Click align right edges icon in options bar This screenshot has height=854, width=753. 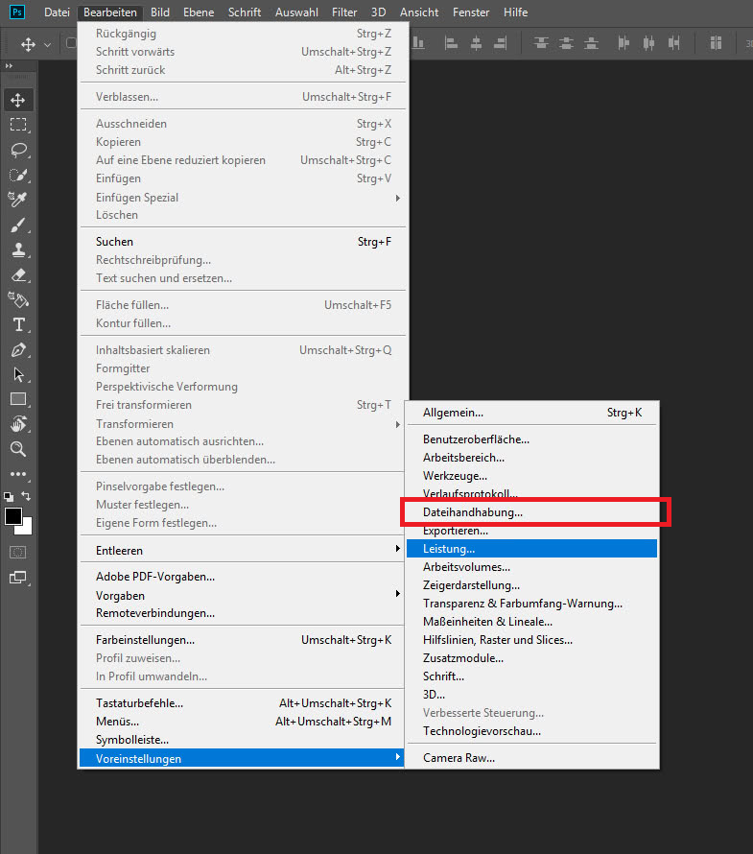coord(500,43)
